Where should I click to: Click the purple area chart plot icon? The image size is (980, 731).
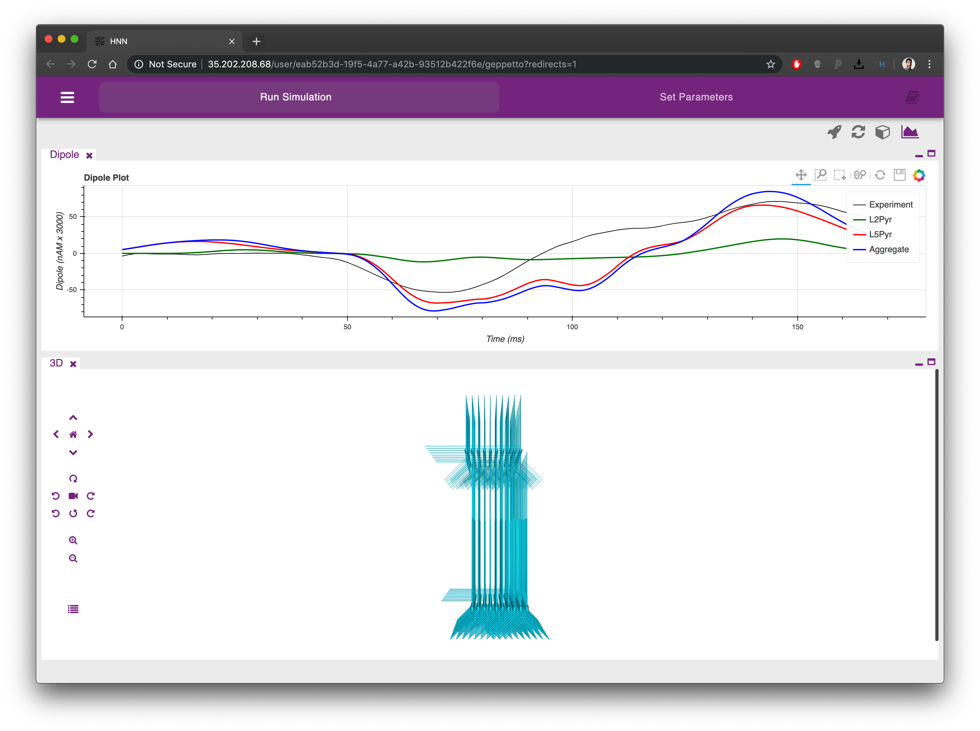910,132
